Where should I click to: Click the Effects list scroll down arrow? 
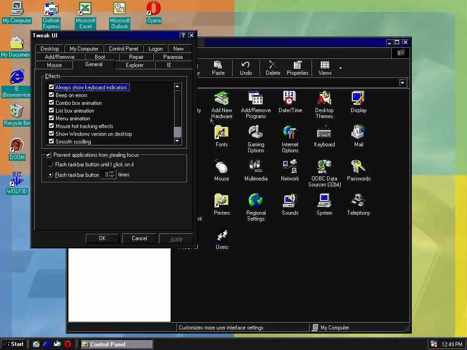(177, 140)
